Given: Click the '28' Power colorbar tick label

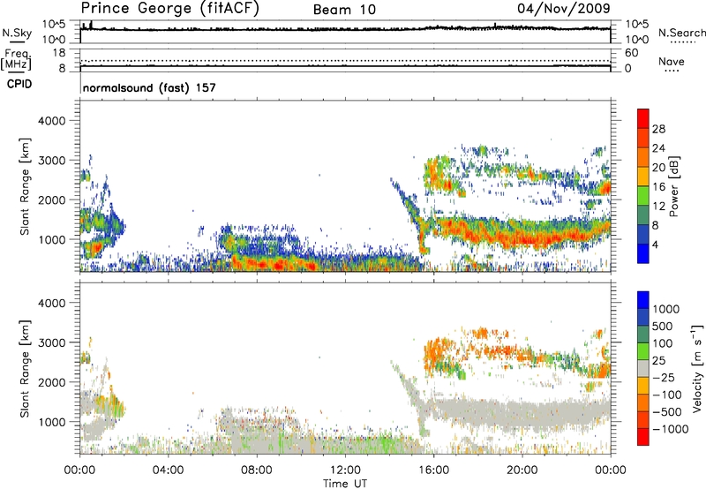Looking at the screenshot, I should [x=658, y=129].
